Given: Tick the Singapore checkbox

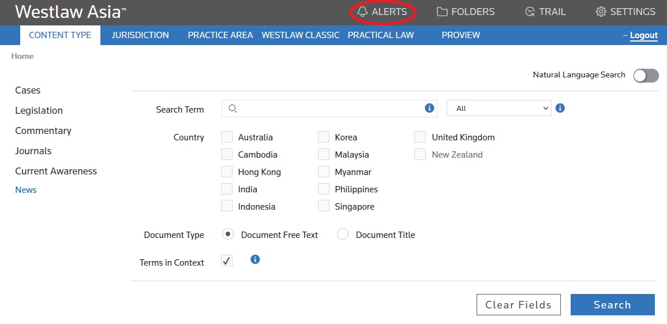Looking at the screenshot, I should [x=324, y=206].
